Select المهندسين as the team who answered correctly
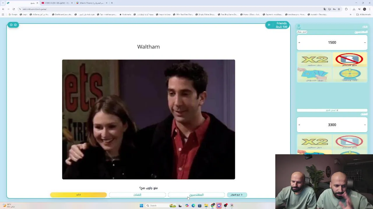 [196, 195]
